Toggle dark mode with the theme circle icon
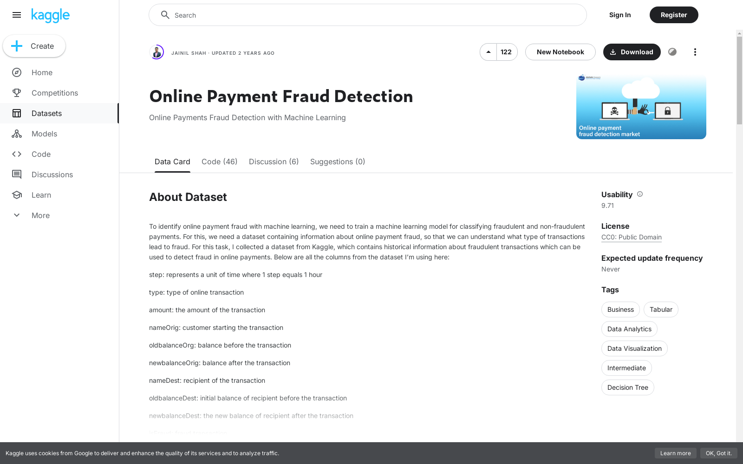 [x=672, y=52]
